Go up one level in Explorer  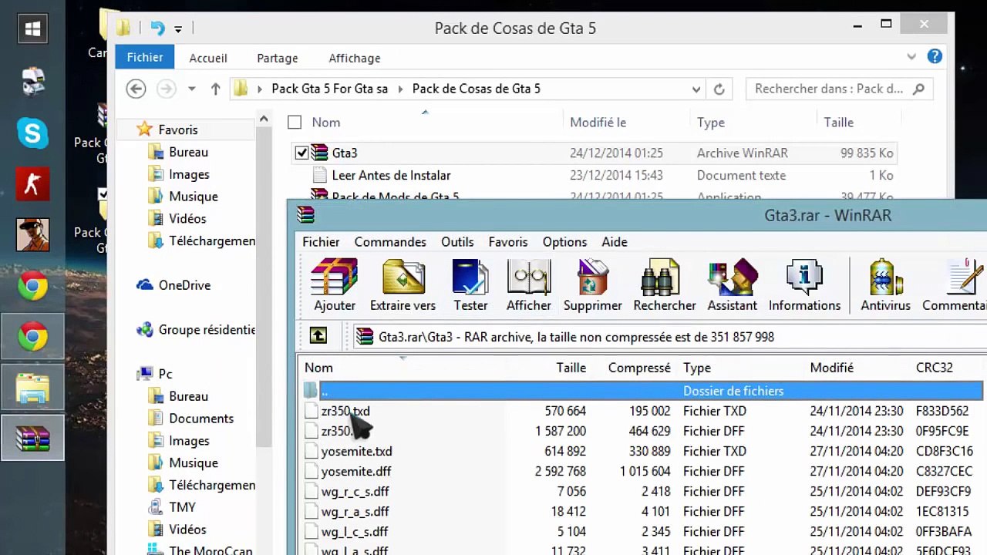(215, 89)
